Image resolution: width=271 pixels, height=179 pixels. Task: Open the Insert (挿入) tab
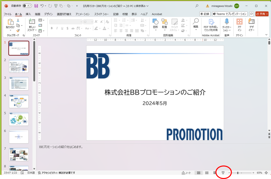point(28,14)
